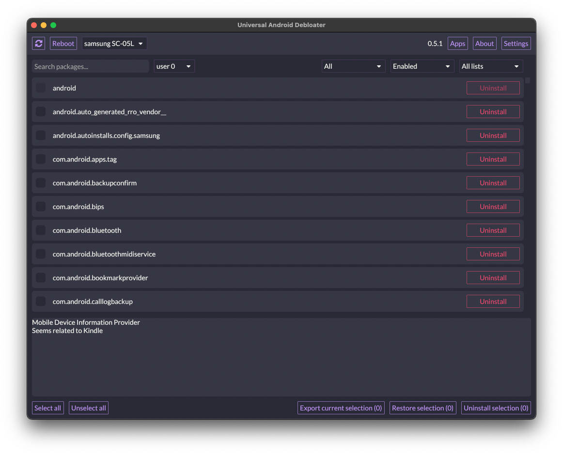Focus the Search packages field
The image size is (563, 455).
(90, 66)
